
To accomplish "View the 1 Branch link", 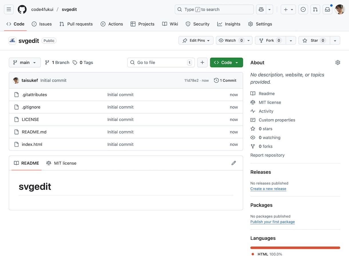I will pyautogui.click(x=57, y=63).
